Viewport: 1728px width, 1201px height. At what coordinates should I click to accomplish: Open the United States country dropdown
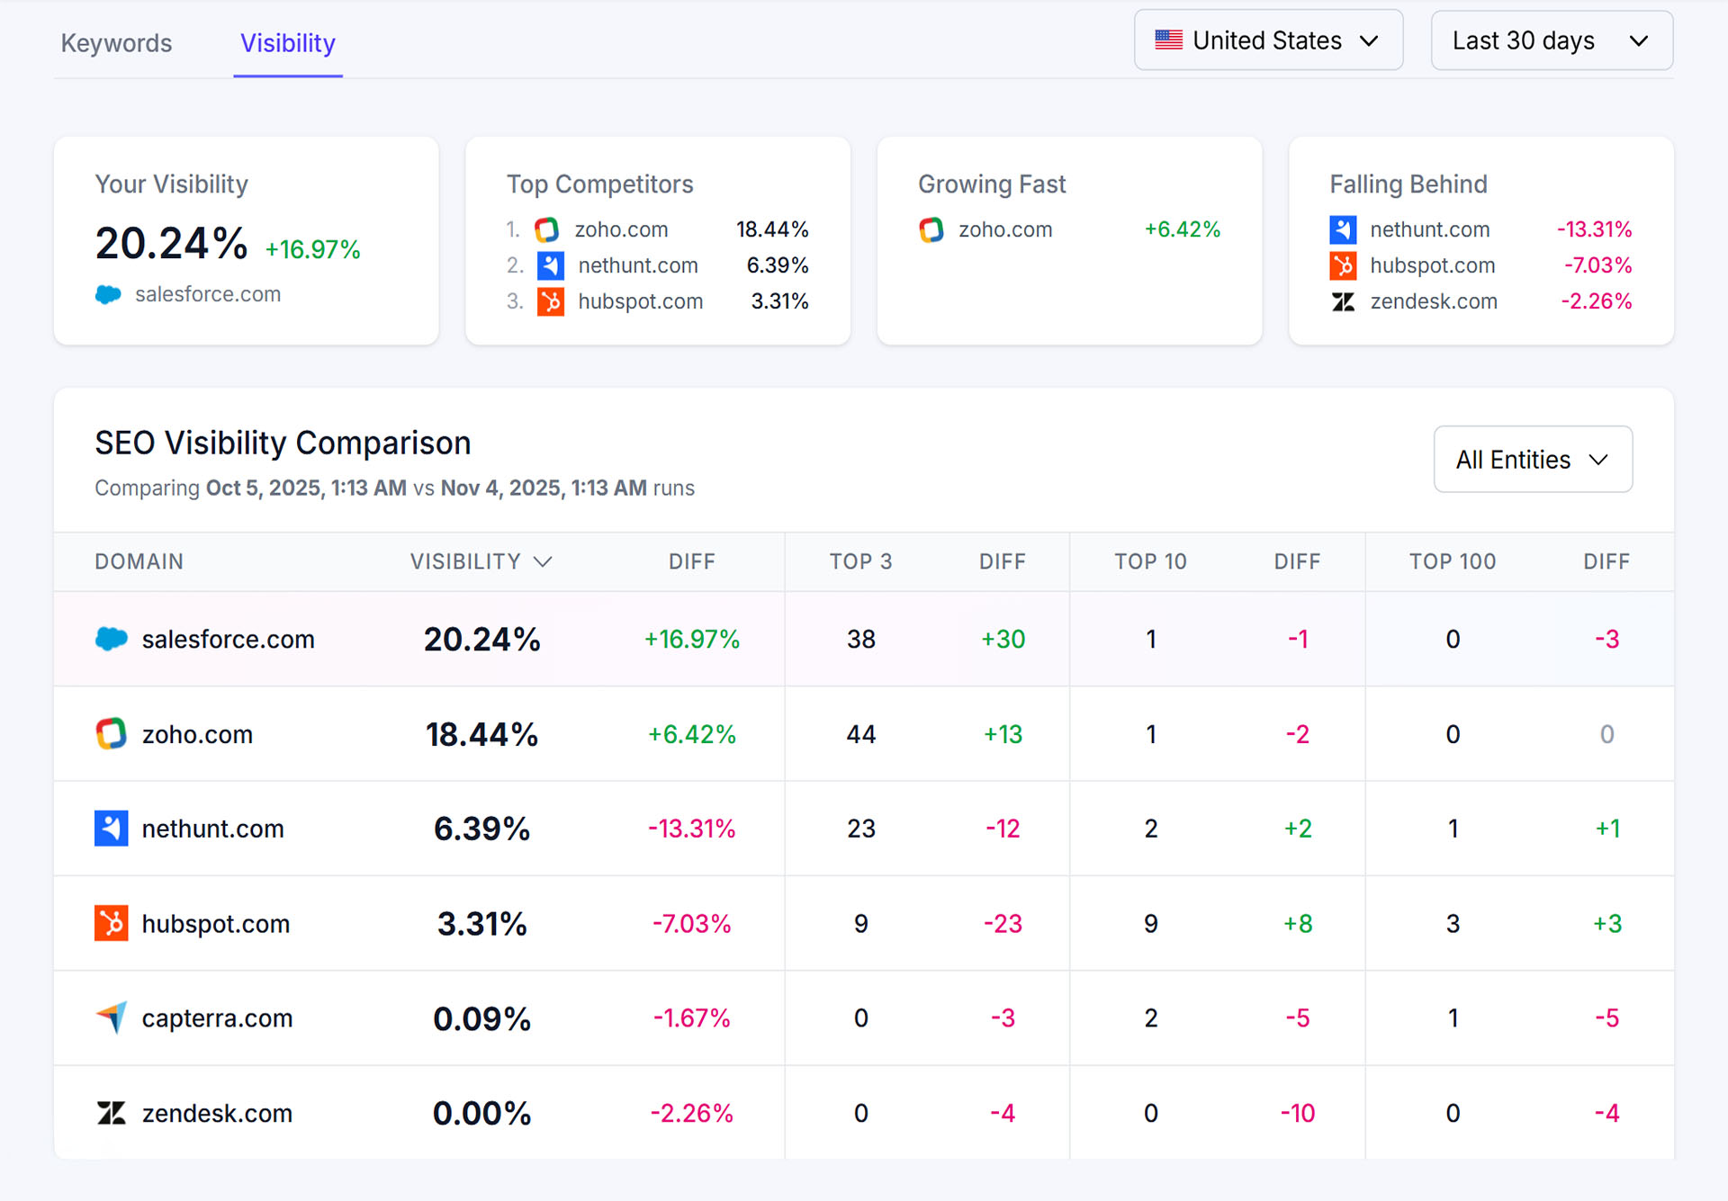(x=1267, y=40)
